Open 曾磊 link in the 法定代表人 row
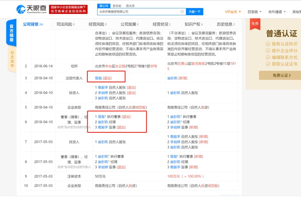Viewport: 301px width, 197px height. 98,78
